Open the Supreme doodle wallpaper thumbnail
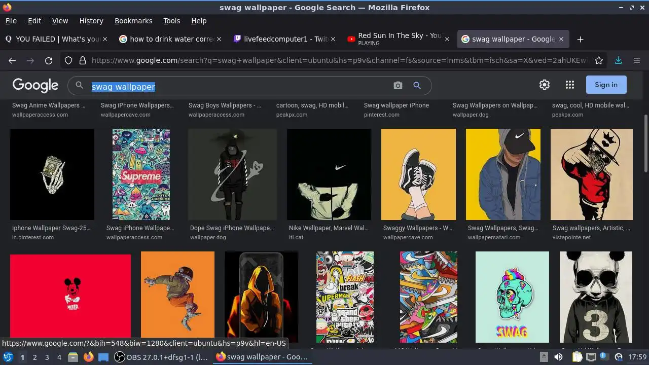 pyautogui.click(x=141, y=174)
